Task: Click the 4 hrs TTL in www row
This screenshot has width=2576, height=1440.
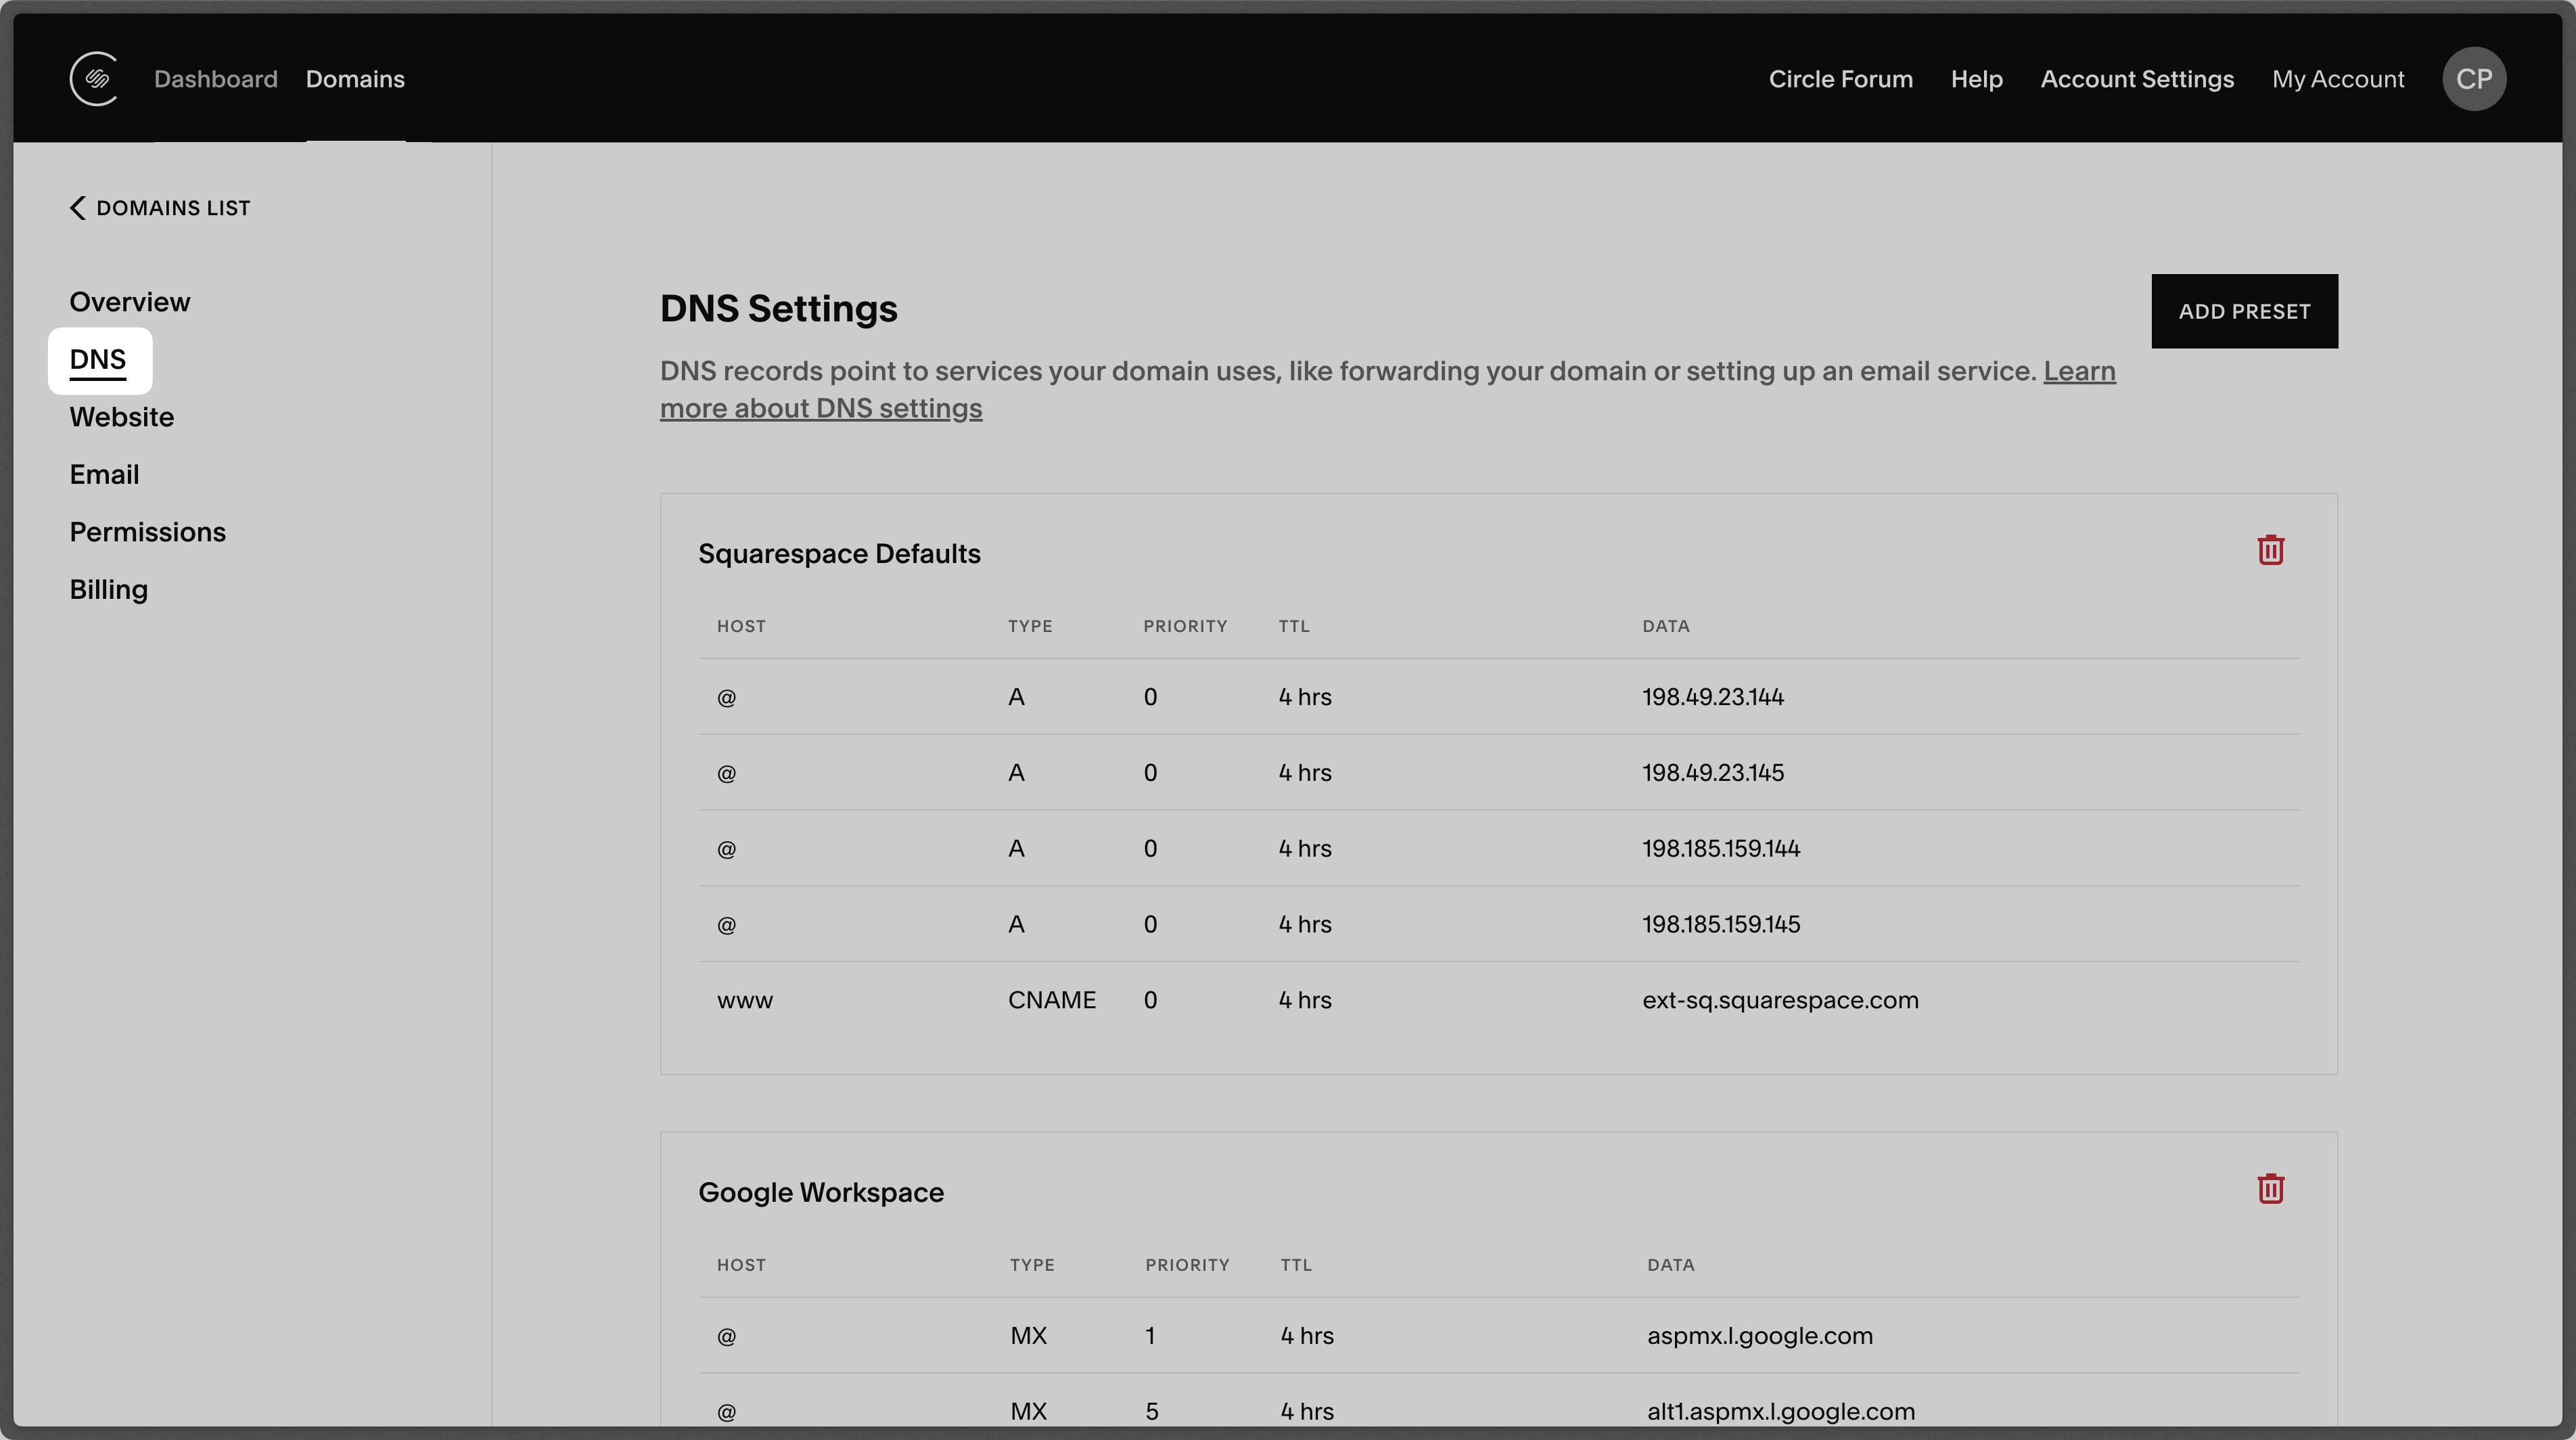Action: click(x=1305, y=1001)
